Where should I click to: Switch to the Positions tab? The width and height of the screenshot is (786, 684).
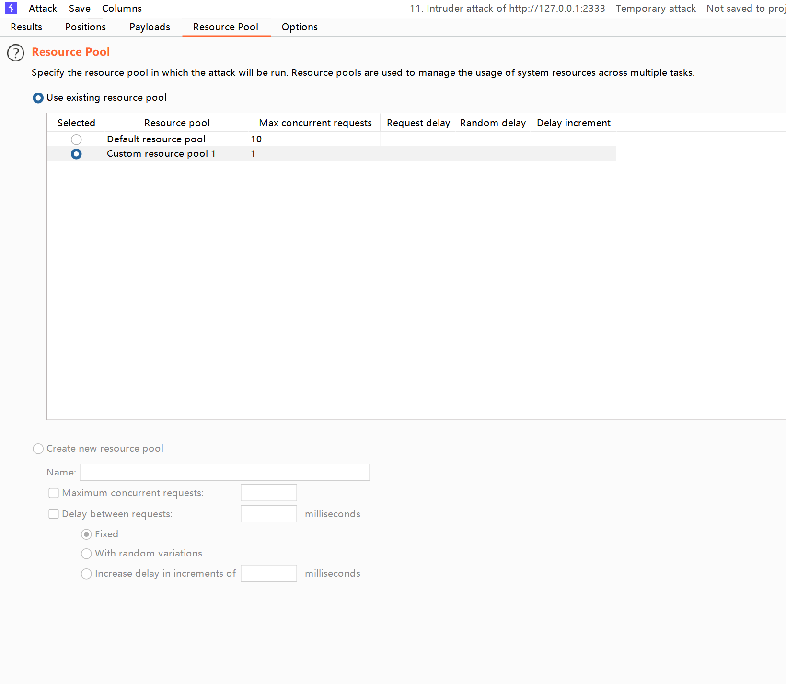click(x=85, y=27)
